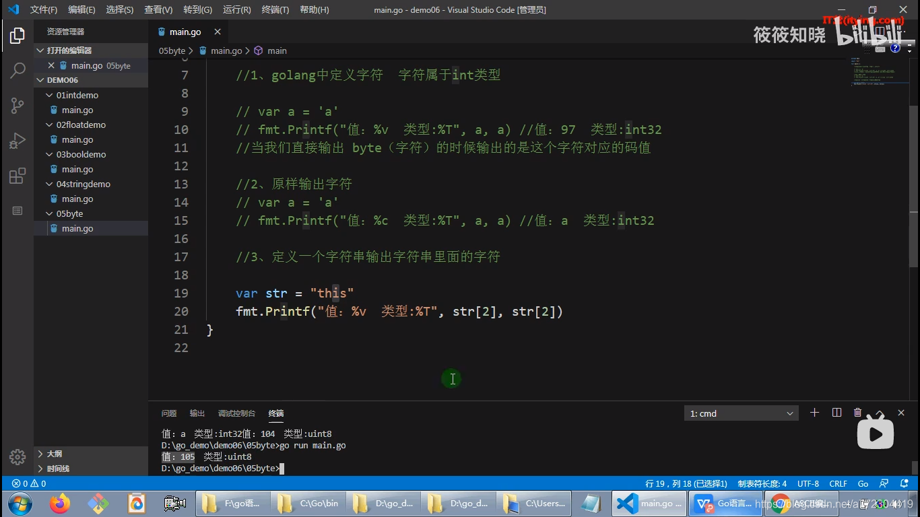920x517 pixels.
Task: Click the terminal prompt D:\go_demo\demo06\05byte>
Action: (x=220, y=469)
